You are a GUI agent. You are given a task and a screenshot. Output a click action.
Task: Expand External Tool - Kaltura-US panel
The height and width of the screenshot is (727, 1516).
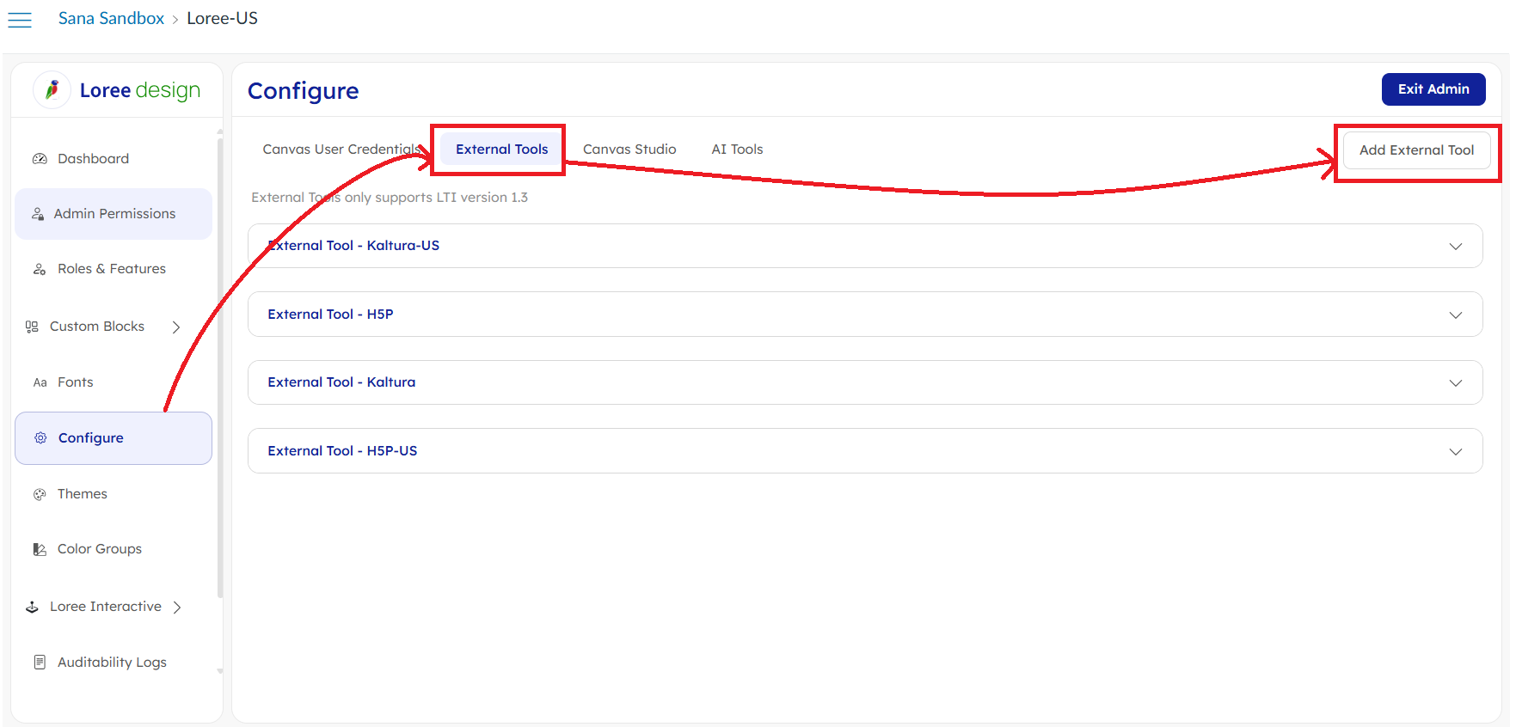point(1455,247)
